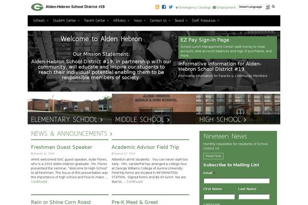Image resolution: width=308 pixels, height=205 pixels.
Task: Open Emergency Closings link
Action: point(194,8)
